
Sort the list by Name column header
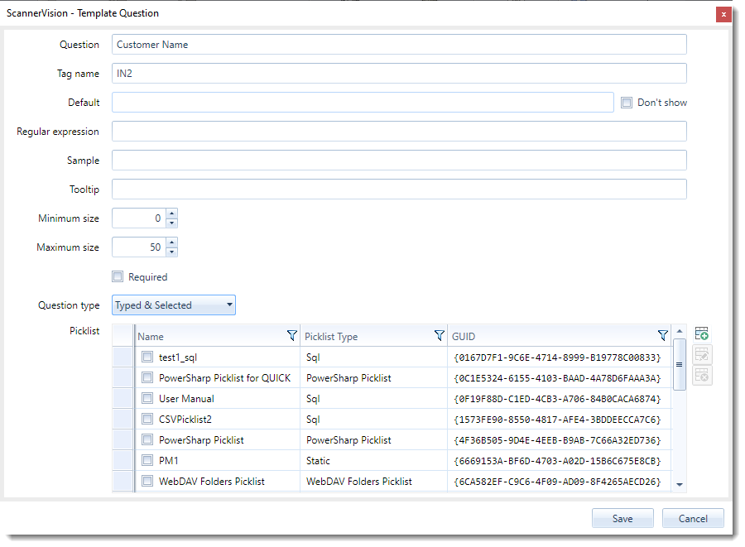(207, 337)
